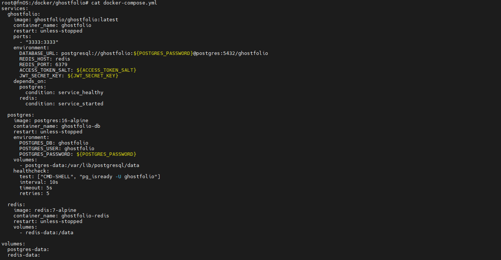Click the 'retries: 5' line
This screenshot has height=260, width=501.
[34, 194]
